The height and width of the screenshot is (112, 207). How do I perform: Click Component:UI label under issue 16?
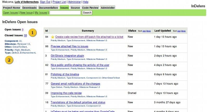coord(93,106)
